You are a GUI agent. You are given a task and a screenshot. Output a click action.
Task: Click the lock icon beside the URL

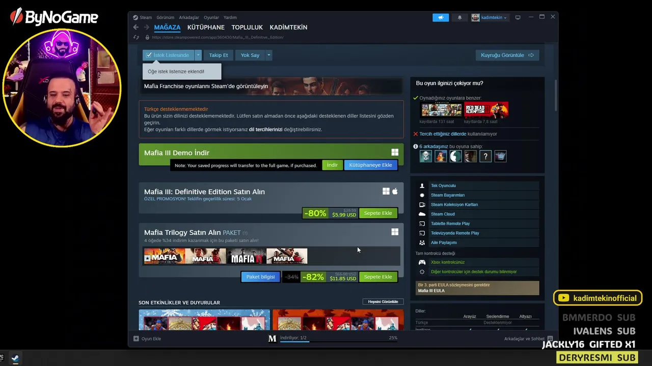[147, 37]
